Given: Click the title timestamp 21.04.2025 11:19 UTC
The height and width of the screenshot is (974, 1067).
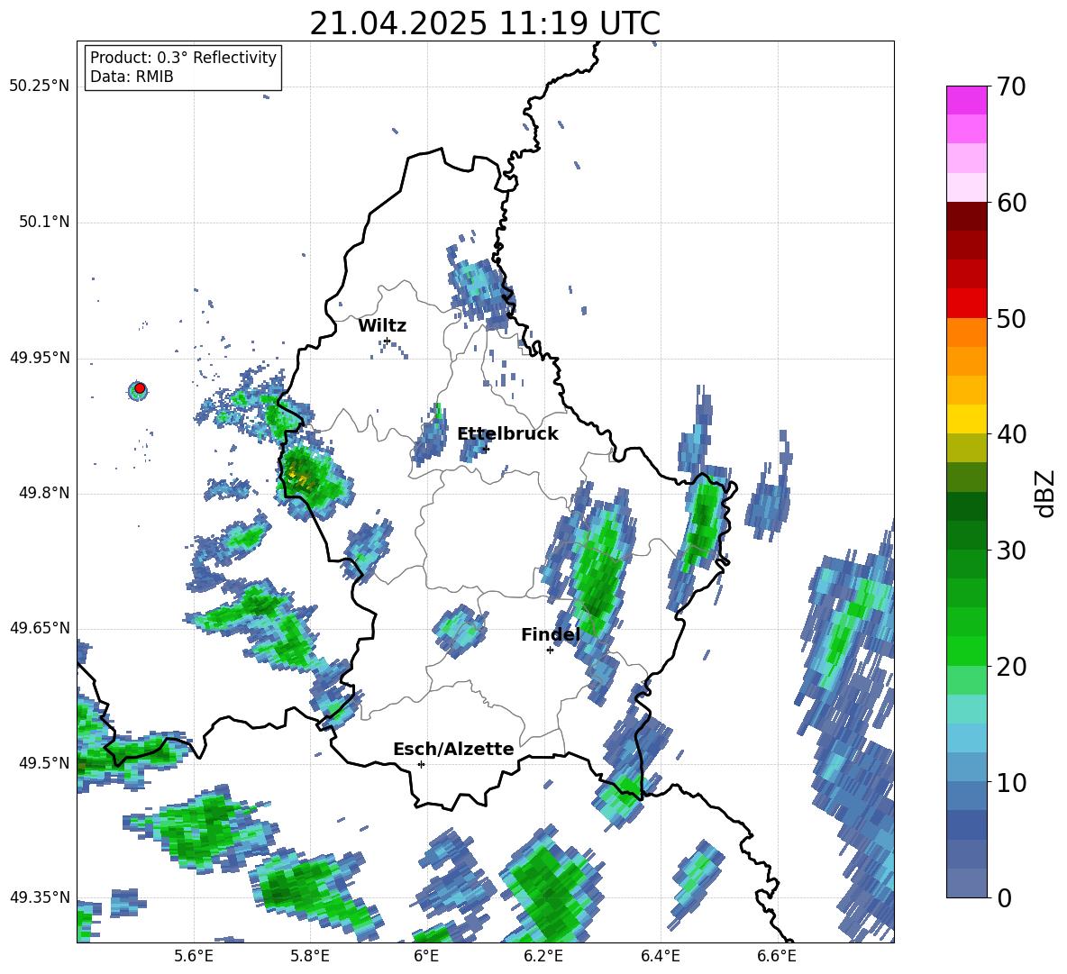Looking at the screenshot, I should (x=485, y=23).
